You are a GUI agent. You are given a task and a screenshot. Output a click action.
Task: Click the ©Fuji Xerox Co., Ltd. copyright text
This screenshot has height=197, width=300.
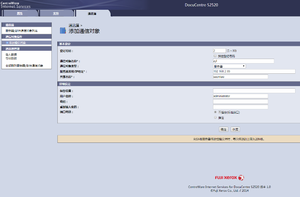(x=229, y=191)
